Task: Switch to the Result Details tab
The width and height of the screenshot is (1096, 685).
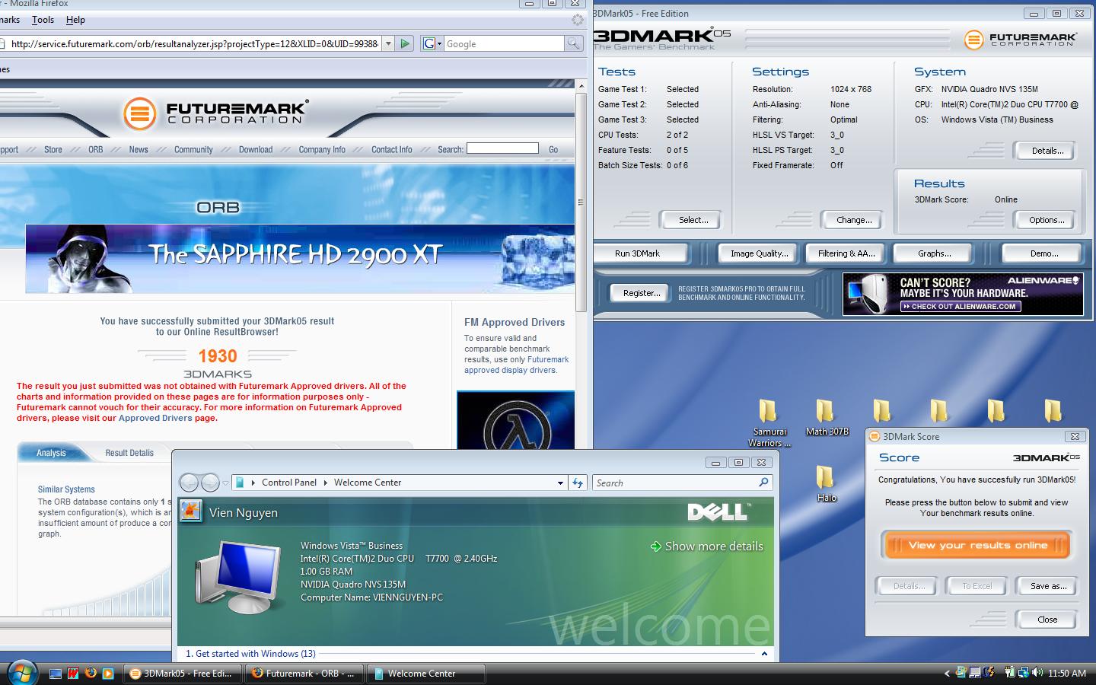Action: click(x=129, y=453)
